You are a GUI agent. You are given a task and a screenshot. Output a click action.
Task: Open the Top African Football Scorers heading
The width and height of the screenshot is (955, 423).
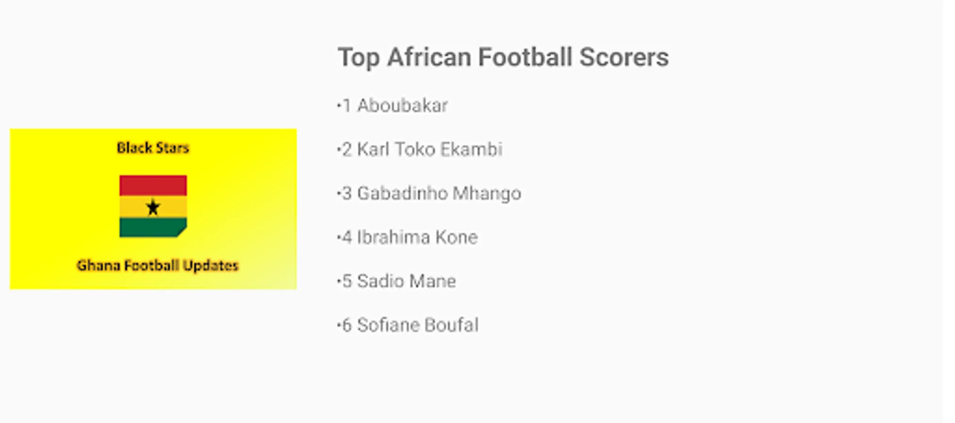coord(503,57)
